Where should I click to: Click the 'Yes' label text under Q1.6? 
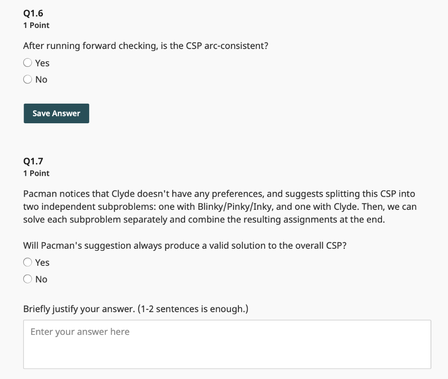42,63
